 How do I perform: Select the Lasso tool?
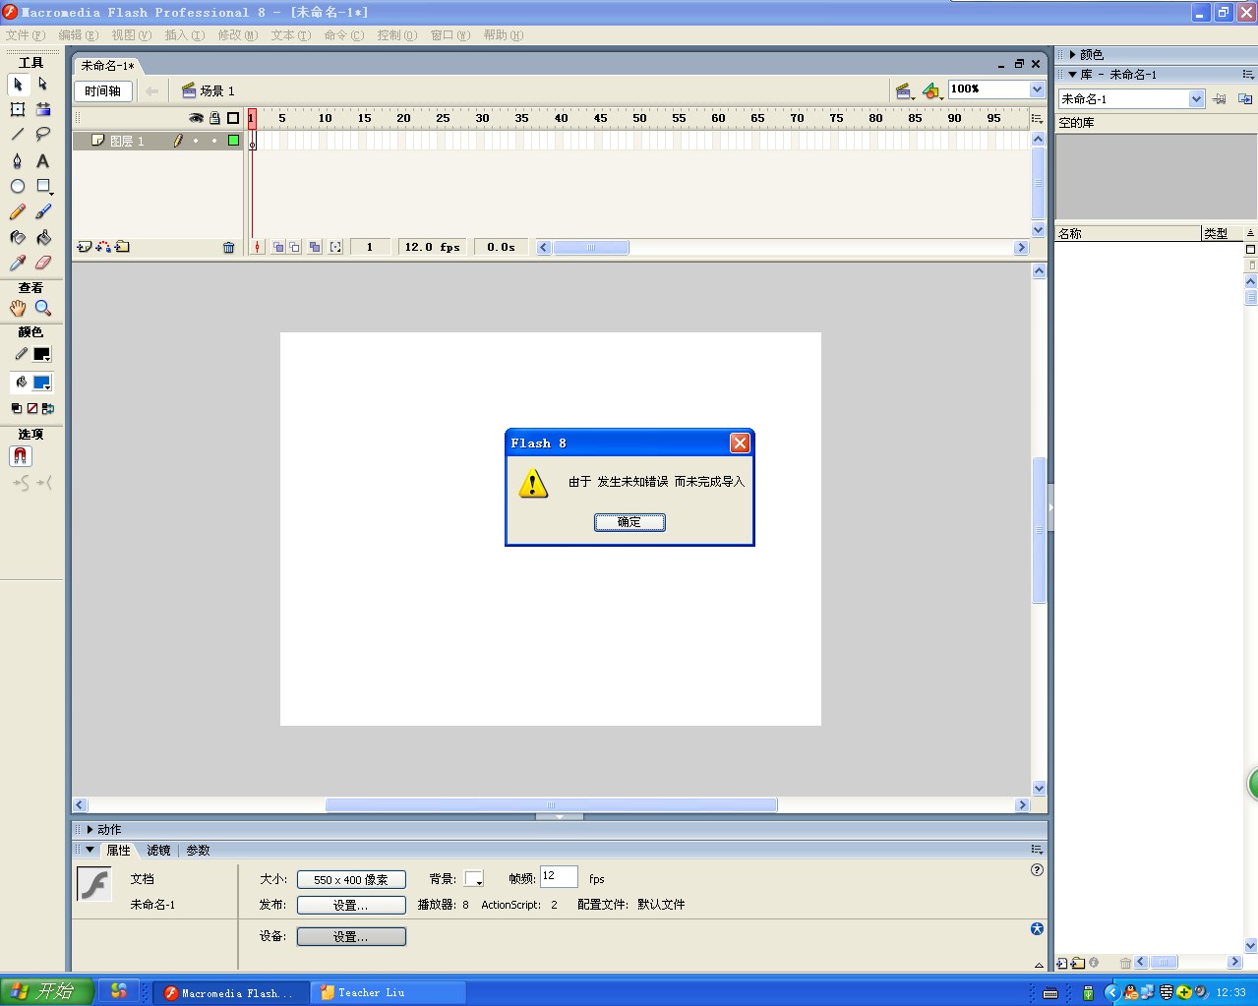click(x=42, y=135)
